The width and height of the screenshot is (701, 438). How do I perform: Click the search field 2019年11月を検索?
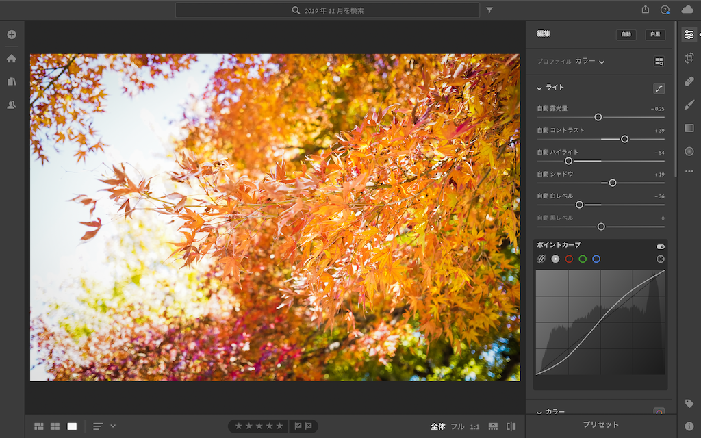[x=327, y=10]
